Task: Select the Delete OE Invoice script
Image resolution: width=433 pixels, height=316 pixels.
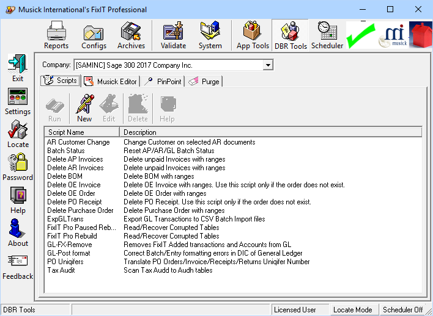Action: 74,185
